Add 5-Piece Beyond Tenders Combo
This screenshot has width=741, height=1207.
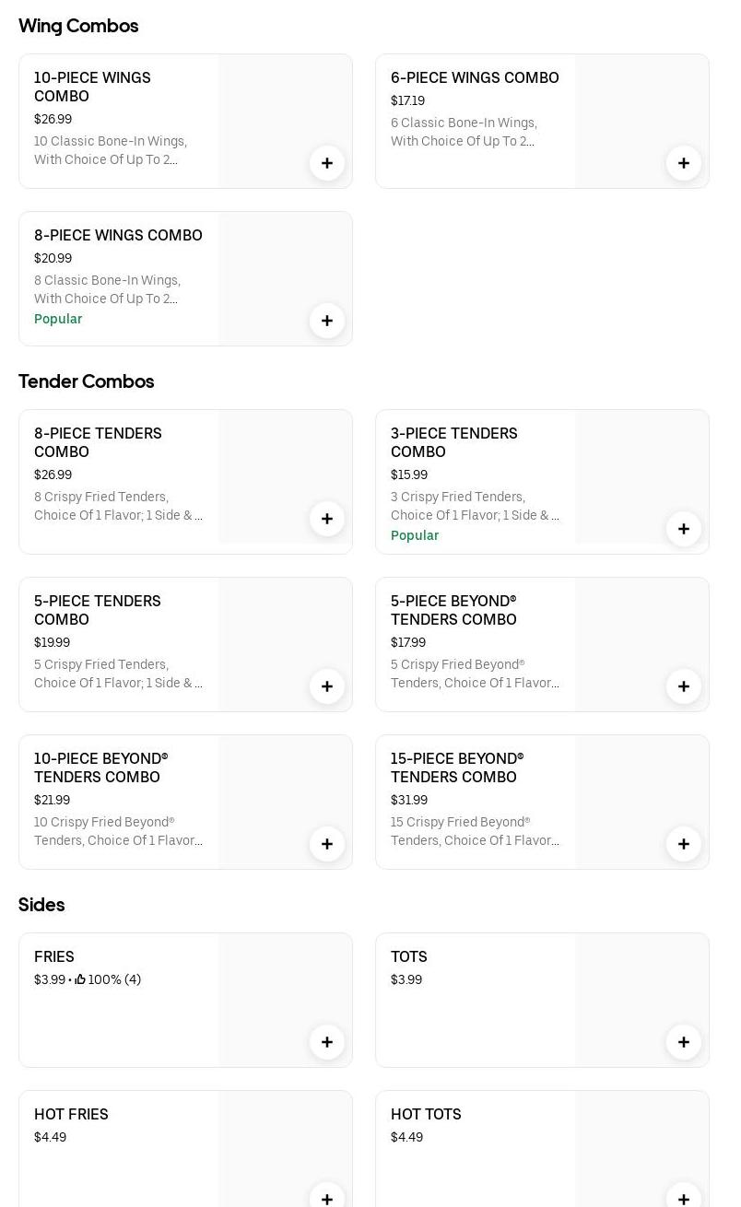point(684,686)
